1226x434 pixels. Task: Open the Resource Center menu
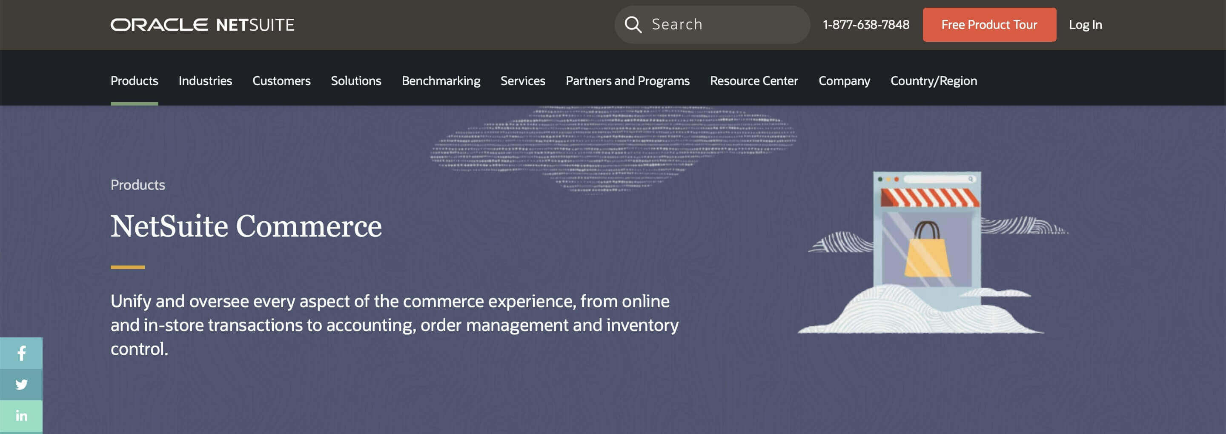754,81
